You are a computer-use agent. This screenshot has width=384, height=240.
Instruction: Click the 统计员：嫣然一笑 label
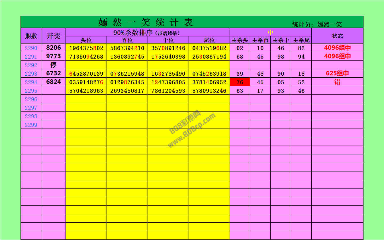coord(317,24)
